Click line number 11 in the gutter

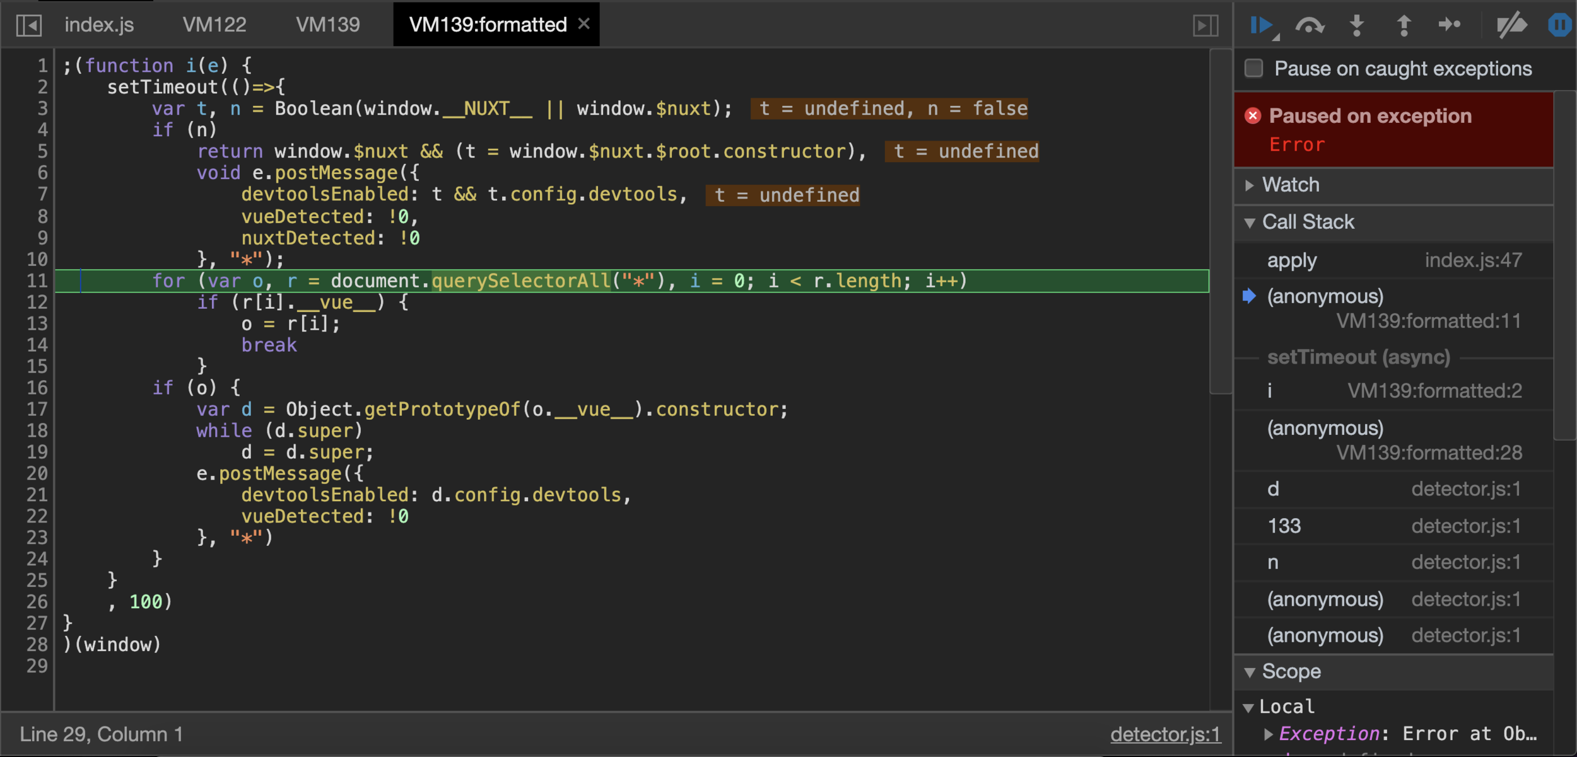37,281
